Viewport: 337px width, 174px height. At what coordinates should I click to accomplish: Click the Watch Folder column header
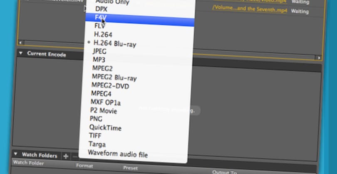pos(28,163)
